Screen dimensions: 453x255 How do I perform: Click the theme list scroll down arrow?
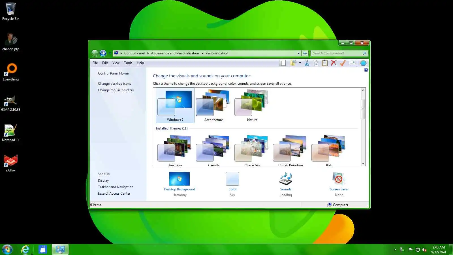(x=363, y=163)
